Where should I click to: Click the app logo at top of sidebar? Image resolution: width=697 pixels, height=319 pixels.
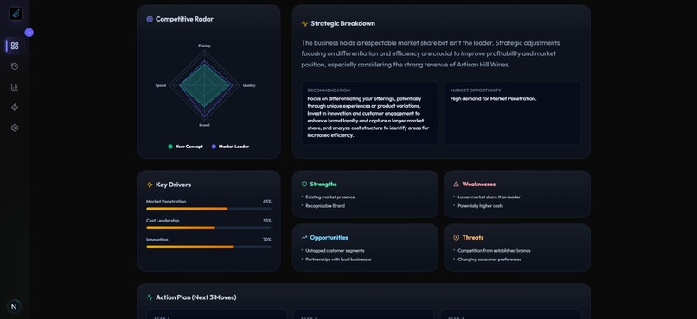pos(16,13)
